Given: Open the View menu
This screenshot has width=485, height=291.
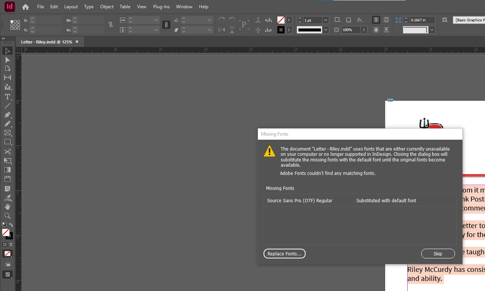Looking at the screenshot, I should coord(142,7).
